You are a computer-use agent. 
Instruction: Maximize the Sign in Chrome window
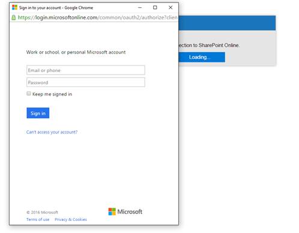coord(155,8)
